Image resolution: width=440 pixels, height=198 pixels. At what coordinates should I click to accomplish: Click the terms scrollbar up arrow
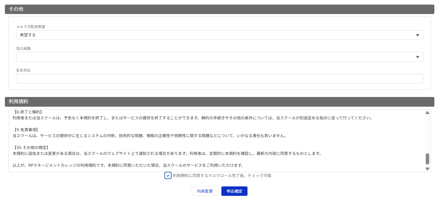click(427, 113)
